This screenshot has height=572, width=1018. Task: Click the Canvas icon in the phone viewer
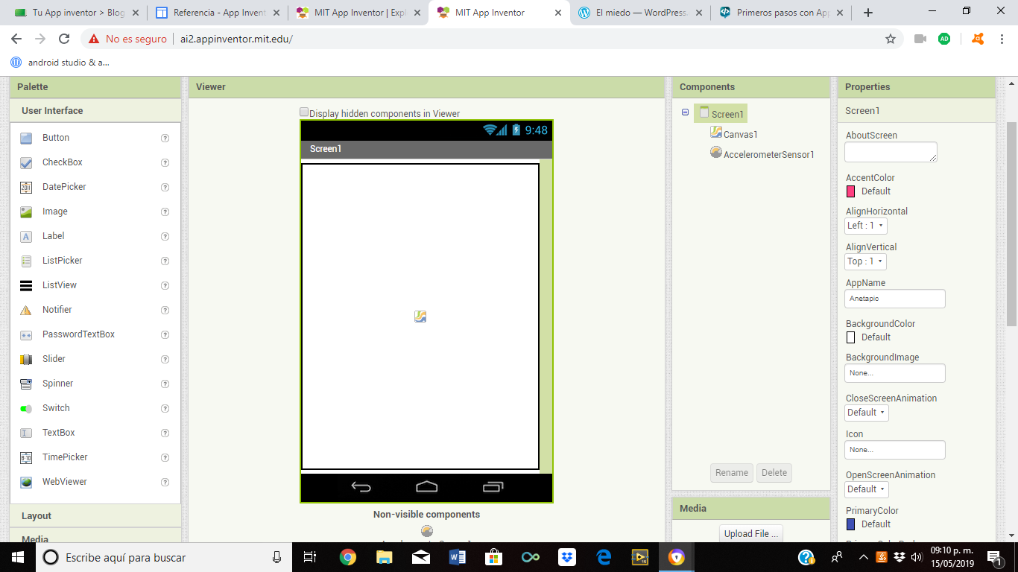point(420,317)
